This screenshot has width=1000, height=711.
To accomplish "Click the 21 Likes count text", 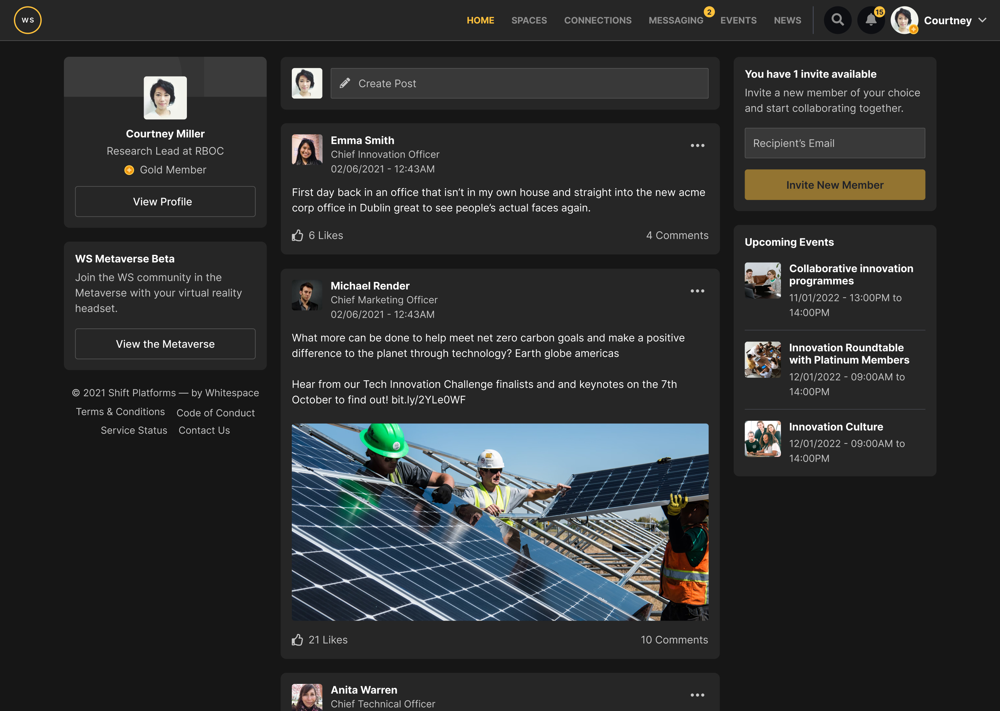I will (x=328, y=640).
